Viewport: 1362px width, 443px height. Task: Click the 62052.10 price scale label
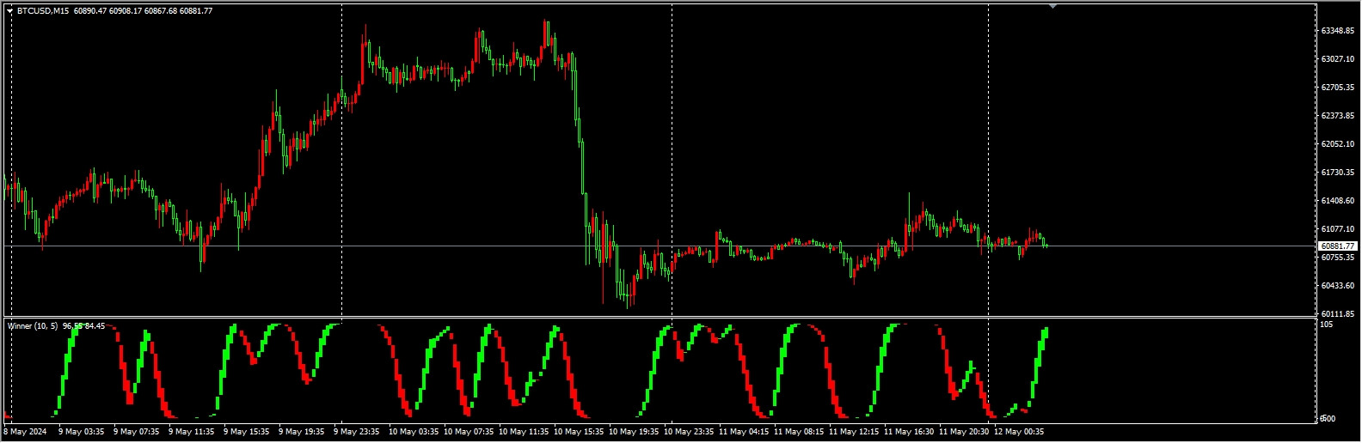coord(1338,144)
